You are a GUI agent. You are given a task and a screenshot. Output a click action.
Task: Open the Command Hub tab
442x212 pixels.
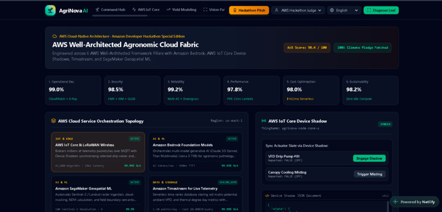pos(110,9)
